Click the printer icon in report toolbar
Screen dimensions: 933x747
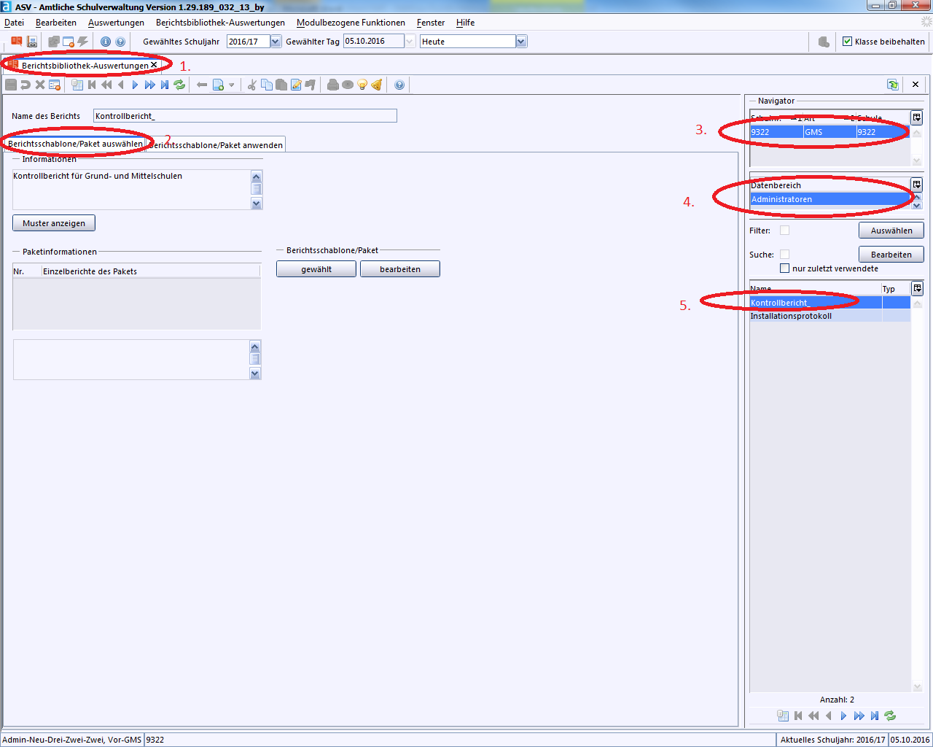pos(333,85)
